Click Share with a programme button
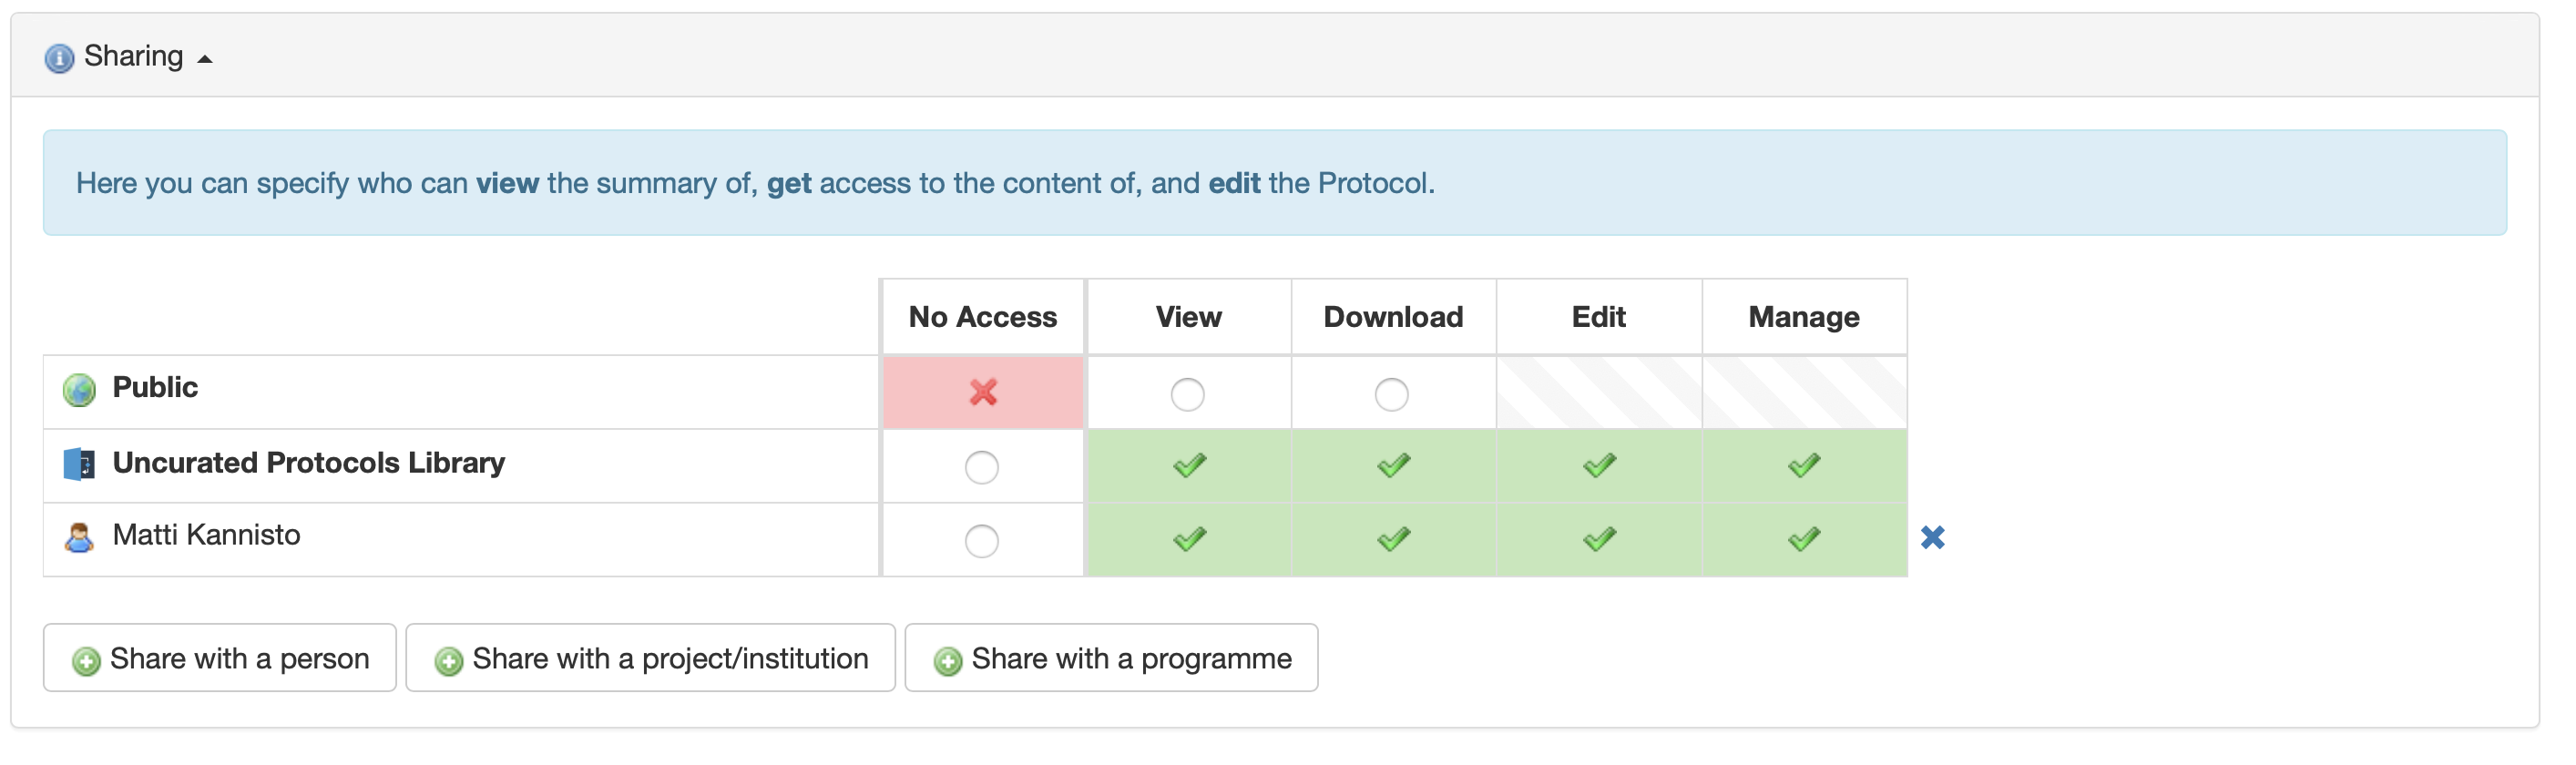This screenshot has width=2576, height=765. click(x=1112, y=658)
